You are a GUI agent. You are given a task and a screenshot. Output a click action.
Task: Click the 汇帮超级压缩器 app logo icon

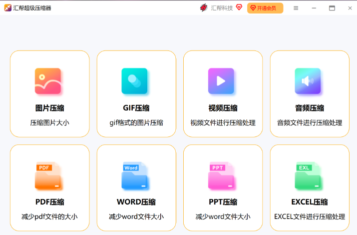8,7
